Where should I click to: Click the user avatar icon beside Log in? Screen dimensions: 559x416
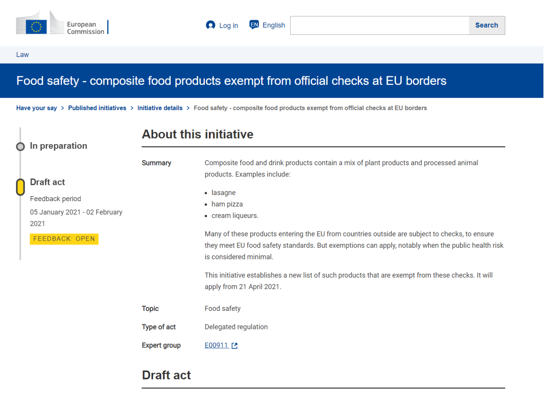[x=210, y=25]
